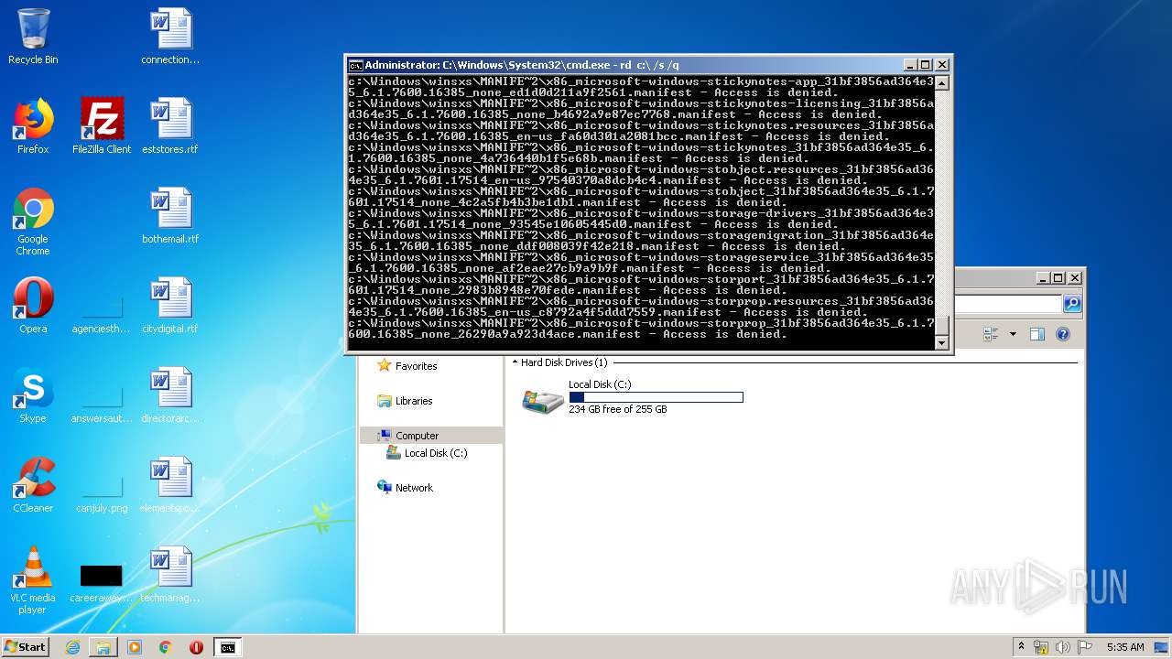The image size is (1172, 659).
Task: Select the connection Word document icon
Action: 170,37
